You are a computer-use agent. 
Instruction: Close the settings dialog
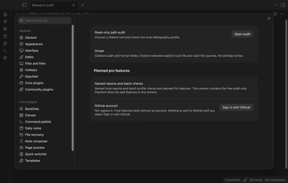point(269,18)
